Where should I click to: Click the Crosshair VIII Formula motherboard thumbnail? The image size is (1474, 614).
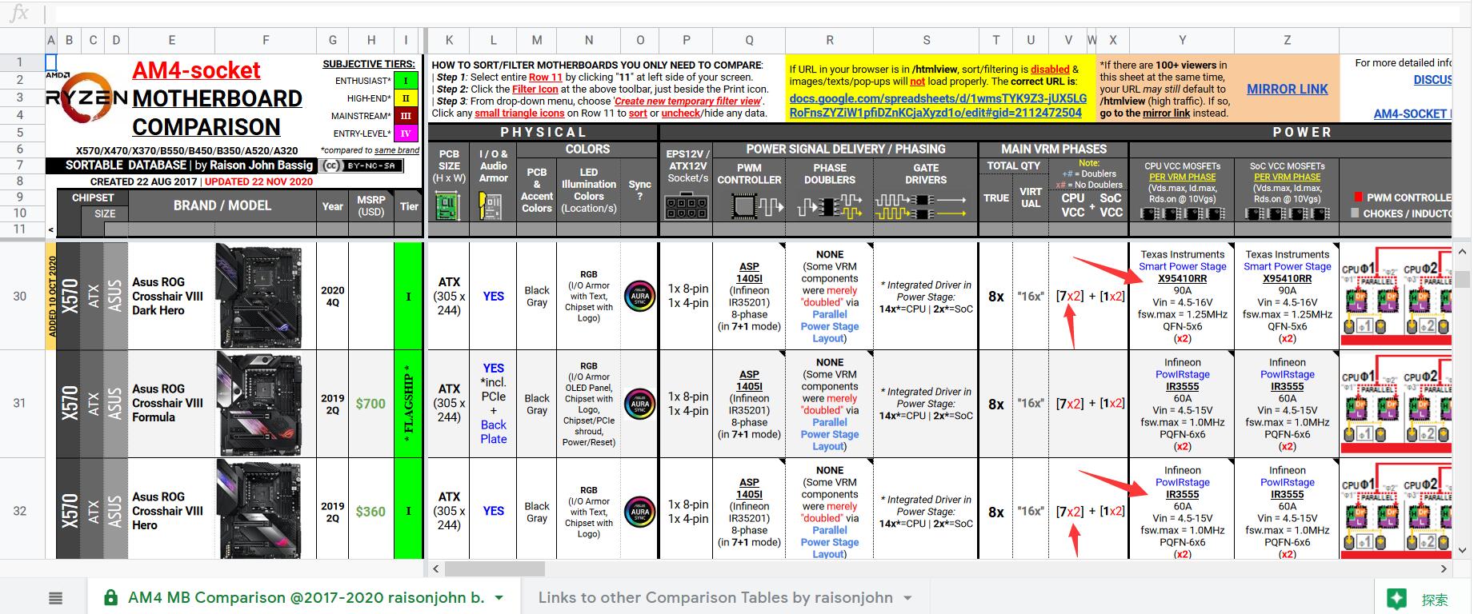pos(258,403)
